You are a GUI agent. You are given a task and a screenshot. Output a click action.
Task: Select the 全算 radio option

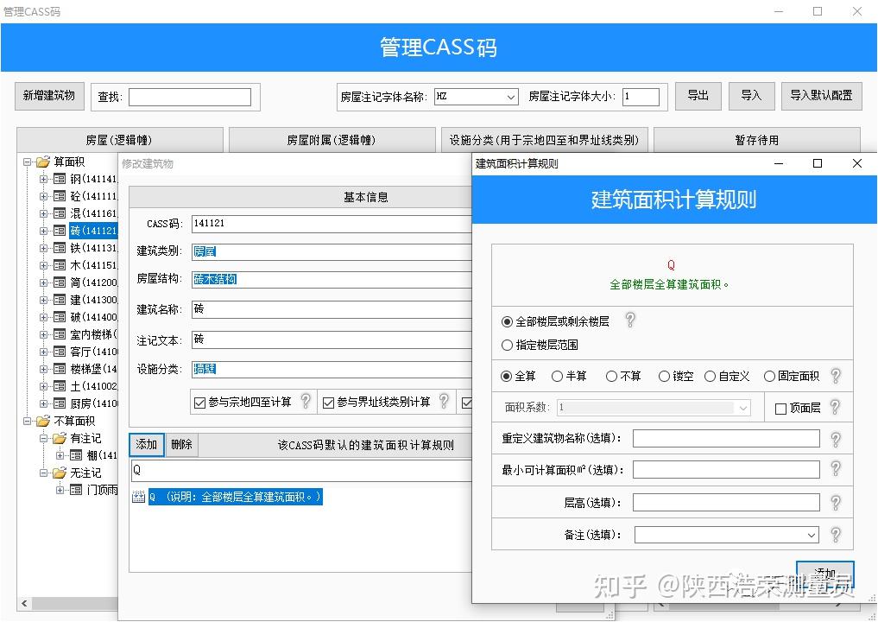pyautogui.click(x=506, y=376)
